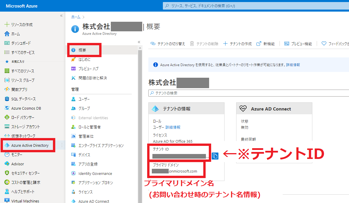Click the Azure AD for Office 365 license text
The height and width of the screenshot is (203, 349).
click(x=173, y=142)
